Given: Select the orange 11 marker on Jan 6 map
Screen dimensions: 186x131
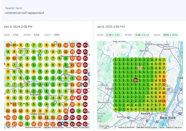Looking at the screenshot, I should pos(164,101).
